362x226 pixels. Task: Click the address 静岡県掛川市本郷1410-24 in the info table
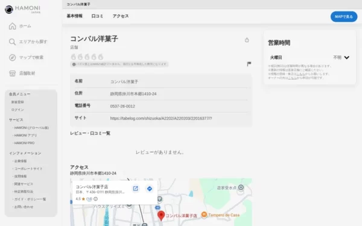click(133, 94)
